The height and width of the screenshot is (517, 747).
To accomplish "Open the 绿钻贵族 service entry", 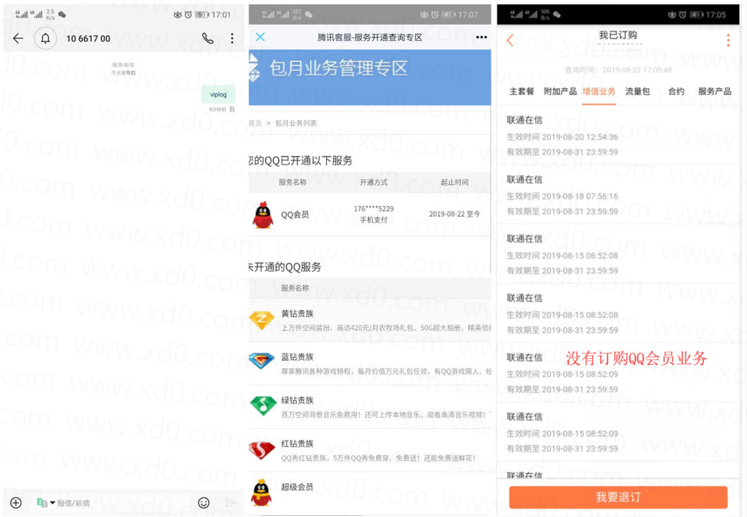I will pos(369,407).
